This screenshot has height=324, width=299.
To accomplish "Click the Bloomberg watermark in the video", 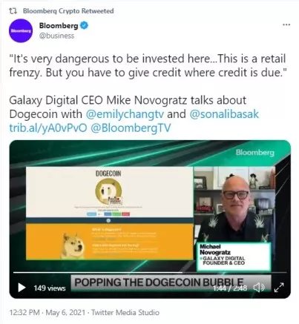I will click(255, 153).
